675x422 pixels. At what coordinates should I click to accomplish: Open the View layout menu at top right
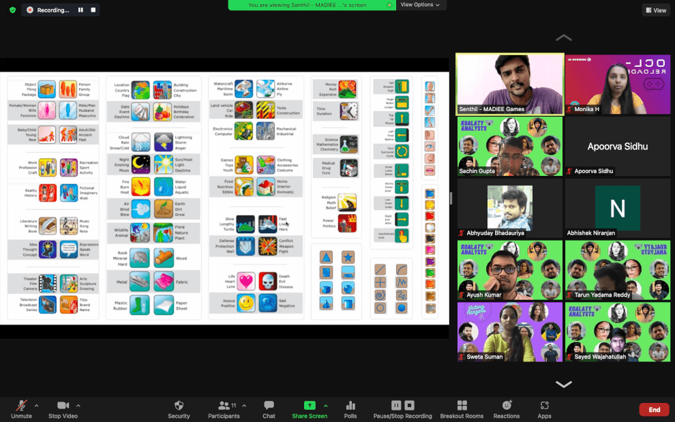(655, 10)
